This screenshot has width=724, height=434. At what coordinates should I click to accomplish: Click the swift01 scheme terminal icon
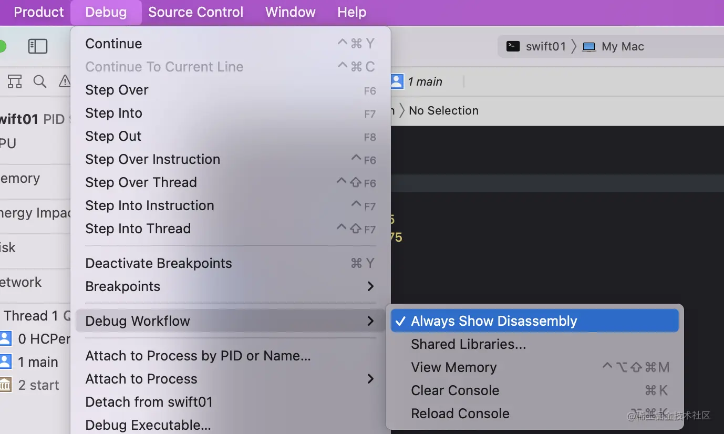(513, 47)
